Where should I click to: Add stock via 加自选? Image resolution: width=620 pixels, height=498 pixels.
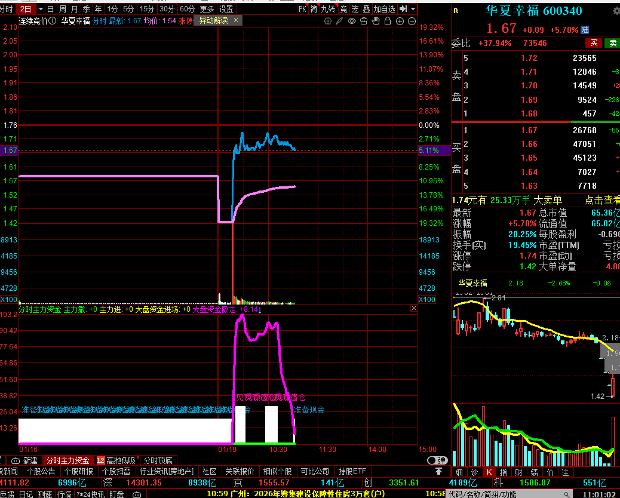pos(384,9)
